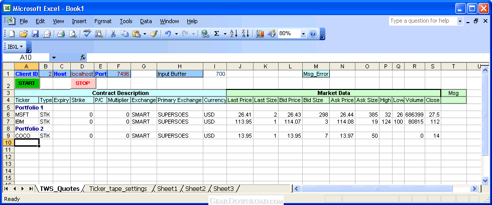The image size is (492, 205).
Task: Click the Insert Function fx icon
Action: (83, 58)
